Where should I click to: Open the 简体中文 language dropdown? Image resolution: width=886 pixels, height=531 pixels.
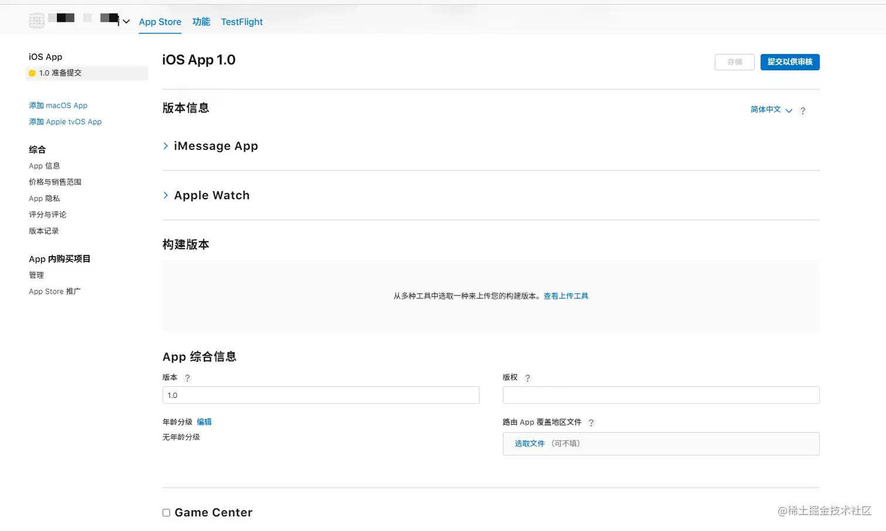(x=771, y=110)
